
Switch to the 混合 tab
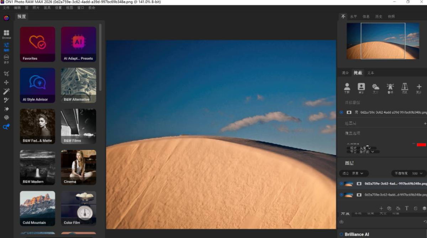(x=345, y=73)
